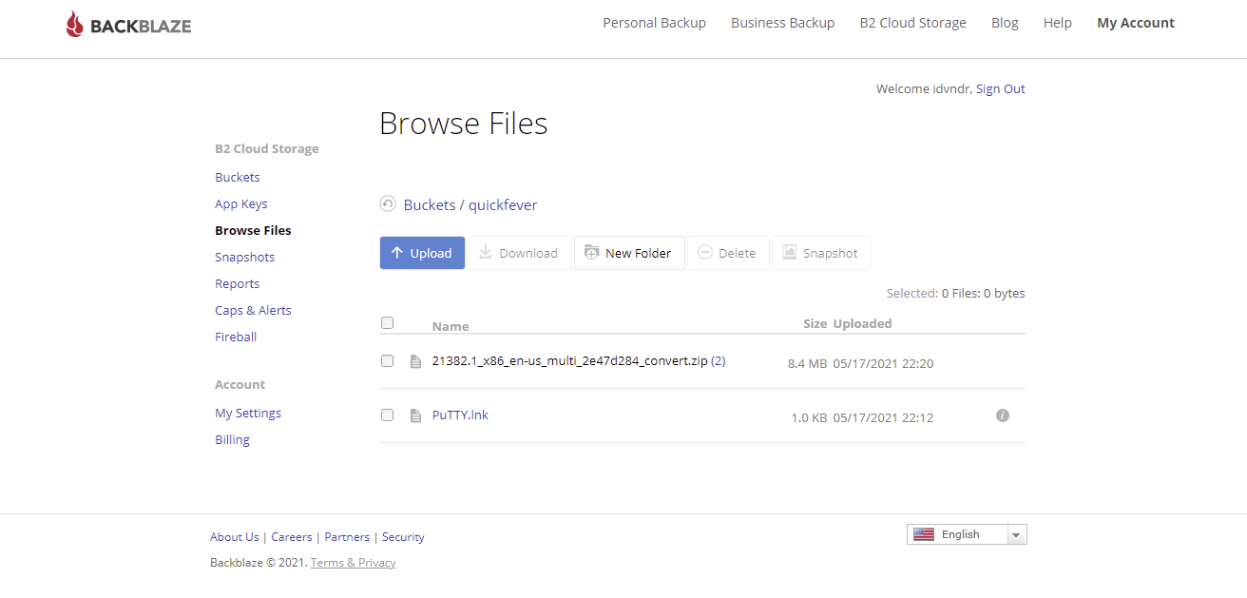Viewport: 1247px width, 598px height.
Task: Open Caps & Alerts page
Action: 253,310
